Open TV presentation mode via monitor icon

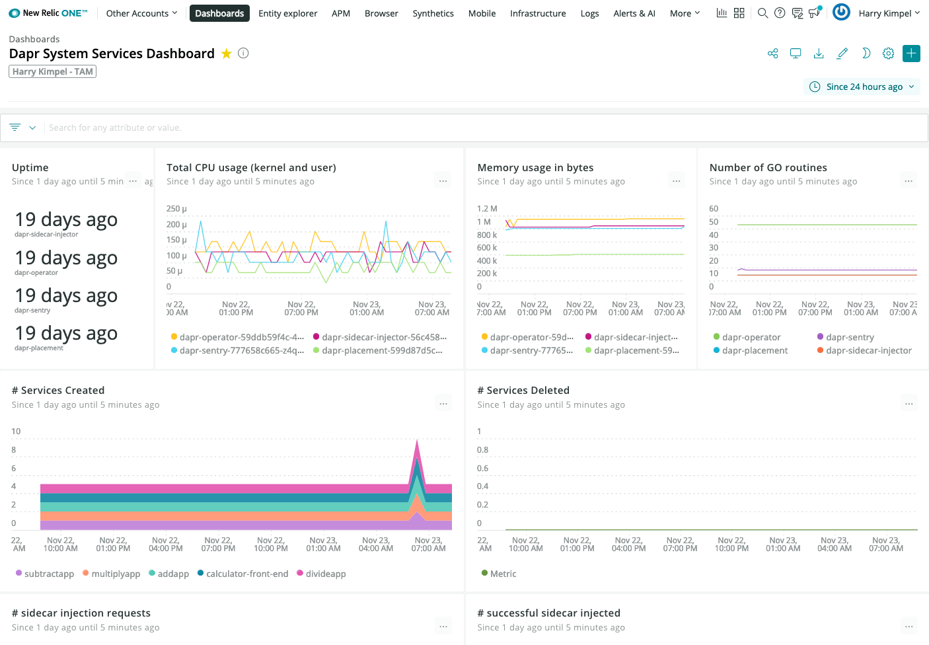796,53
